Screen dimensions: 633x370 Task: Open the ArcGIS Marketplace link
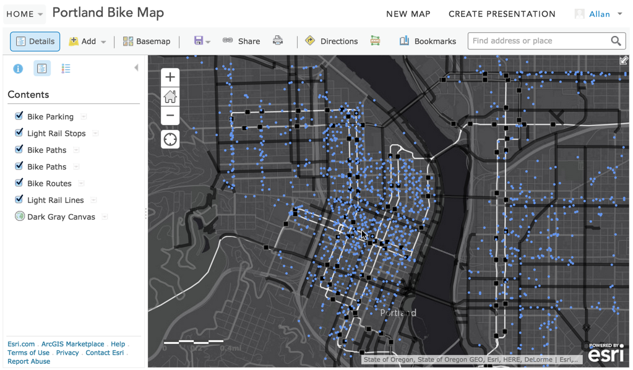[72, 344]
